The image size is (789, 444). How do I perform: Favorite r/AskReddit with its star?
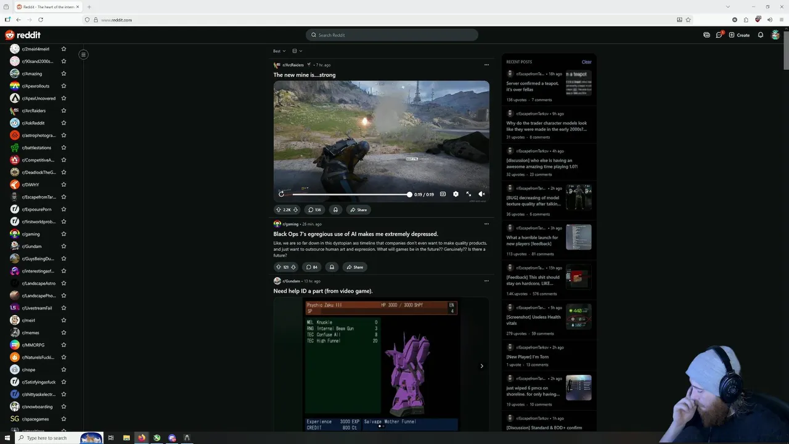coord(63,123)
